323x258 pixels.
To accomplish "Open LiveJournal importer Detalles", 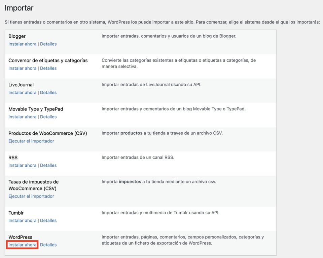I will coord(48,92).
